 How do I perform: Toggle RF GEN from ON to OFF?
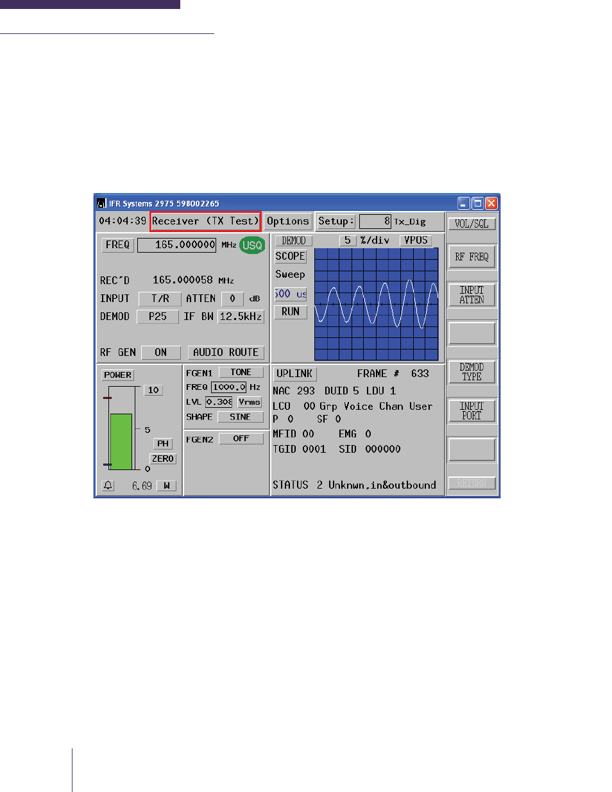click(160, 352)
